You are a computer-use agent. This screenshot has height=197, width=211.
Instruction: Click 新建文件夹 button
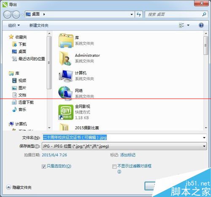pyautogui.click(x=39, y=25)
